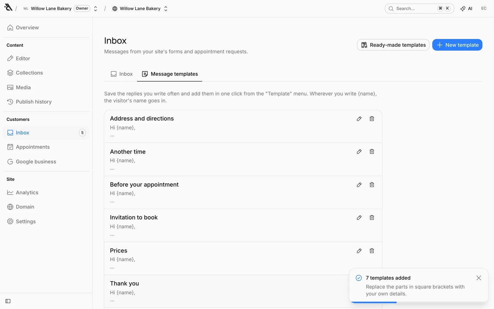Click the app logo in top-left
The height and width of the screenshot is (309, 494).
coord(8,7)
